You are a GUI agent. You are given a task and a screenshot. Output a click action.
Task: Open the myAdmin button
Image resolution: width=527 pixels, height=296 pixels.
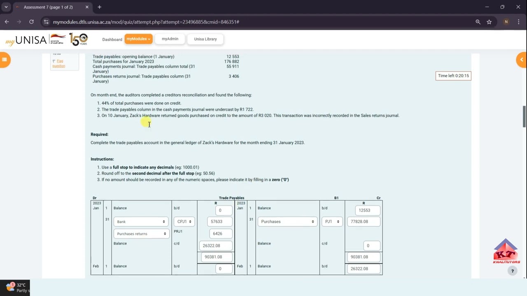click(x=170, y=39)
